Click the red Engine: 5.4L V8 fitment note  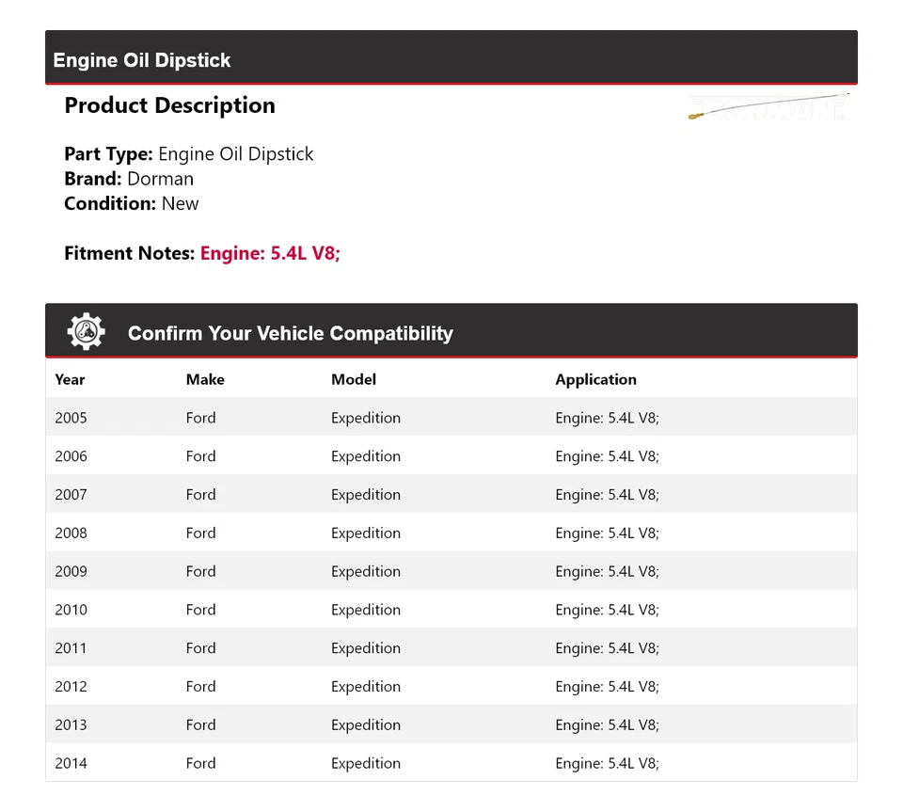[x=270, y=253]
